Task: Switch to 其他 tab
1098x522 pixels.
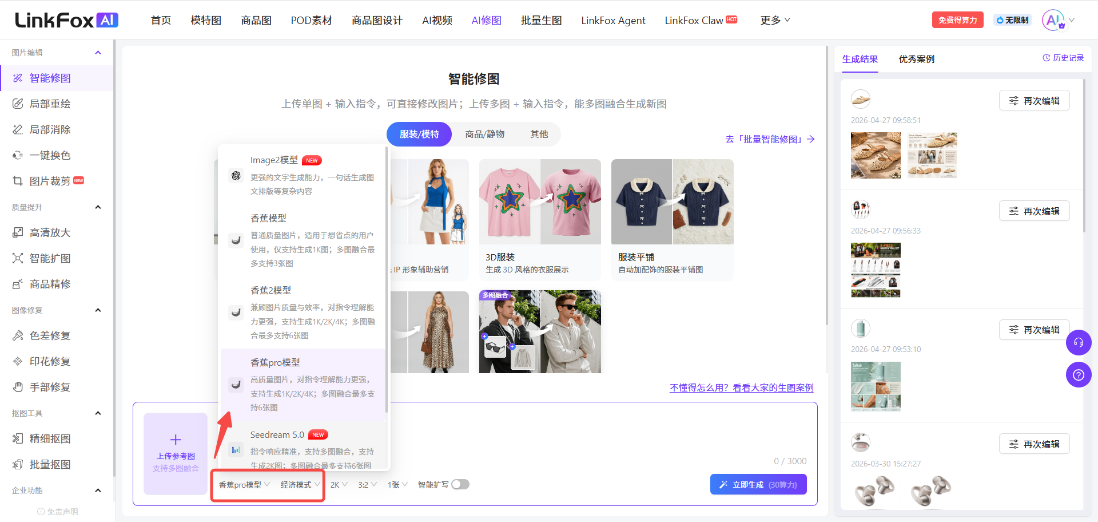Action: pyautogui.click(x=539, y=134)
